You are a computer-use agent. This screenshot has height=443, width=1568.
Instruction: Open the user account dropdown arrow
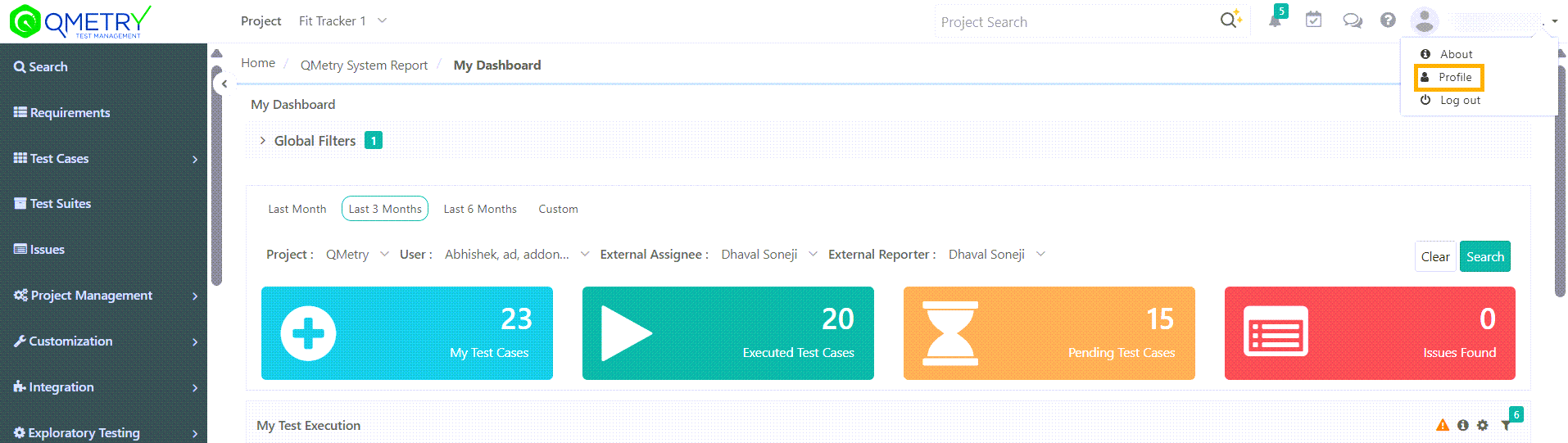tap(1555, 22)
